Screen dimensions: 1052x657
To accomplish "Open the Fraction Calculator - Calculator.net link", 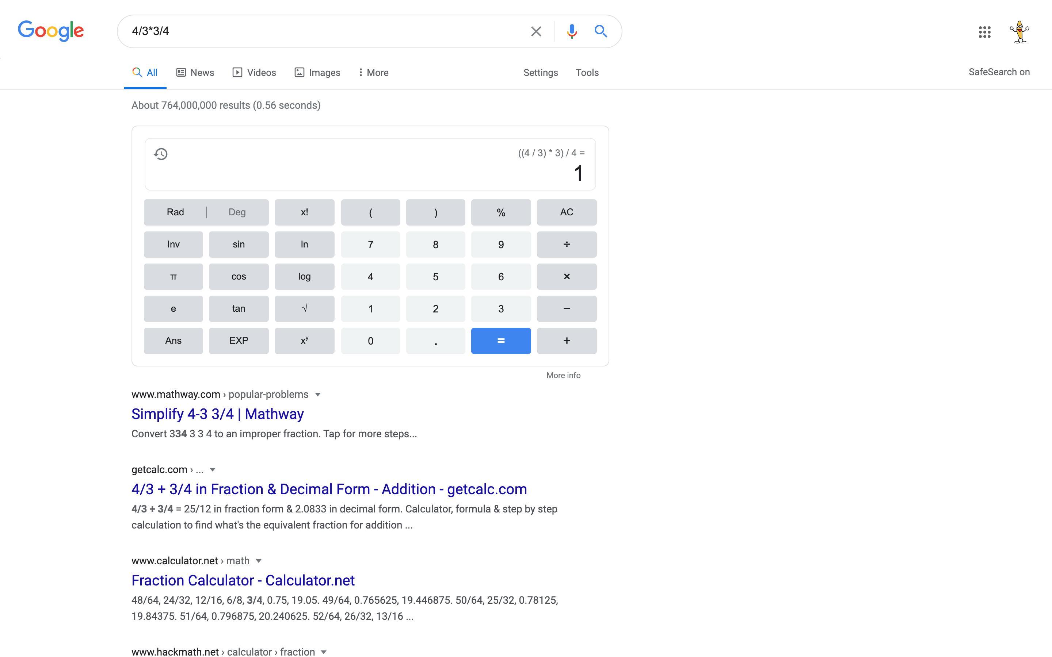I will tap(243, 580).
